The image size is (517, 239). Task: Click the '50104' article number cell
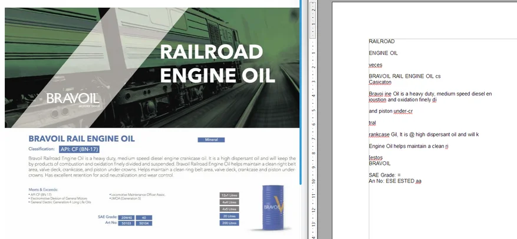tap(144, 224)
